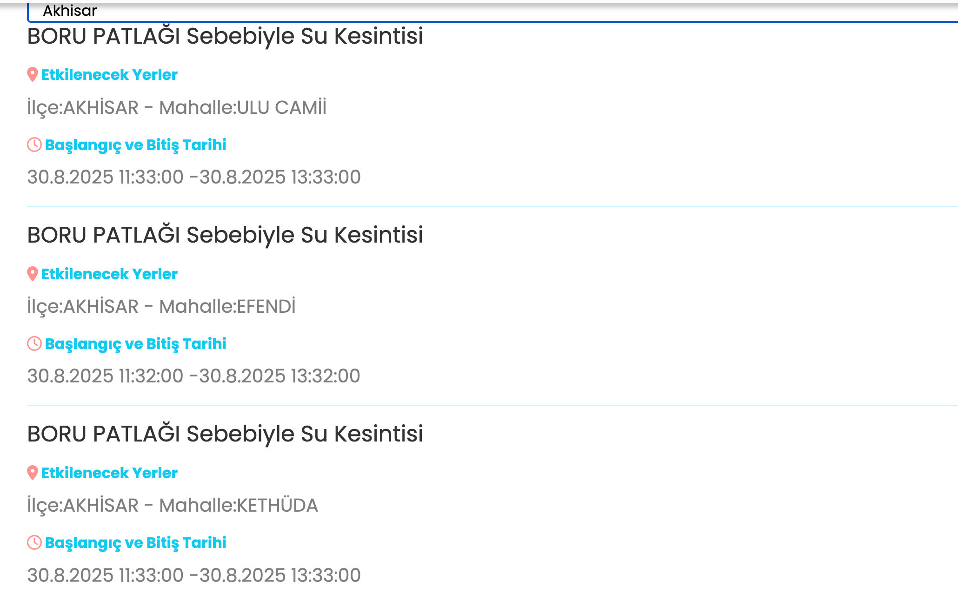Click Başlangıç ve Bitiş Tarihi label under KETHÜDA
The height and width of the screenshot is (593, 958).
pyautogui.click(x=135, y=543)
